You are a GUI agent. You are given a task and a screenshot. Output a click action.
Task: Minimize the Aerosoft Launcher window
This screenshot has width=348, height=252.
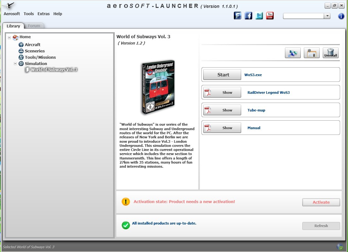coord(328,6)
